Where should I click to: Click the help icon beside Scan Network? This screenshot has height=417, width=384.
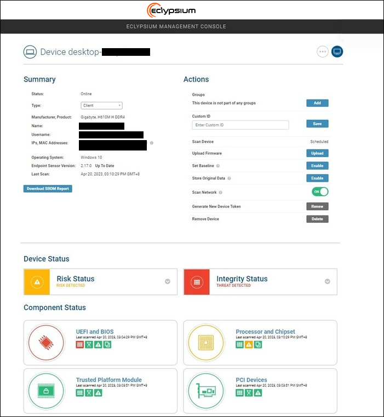(221, 193)
